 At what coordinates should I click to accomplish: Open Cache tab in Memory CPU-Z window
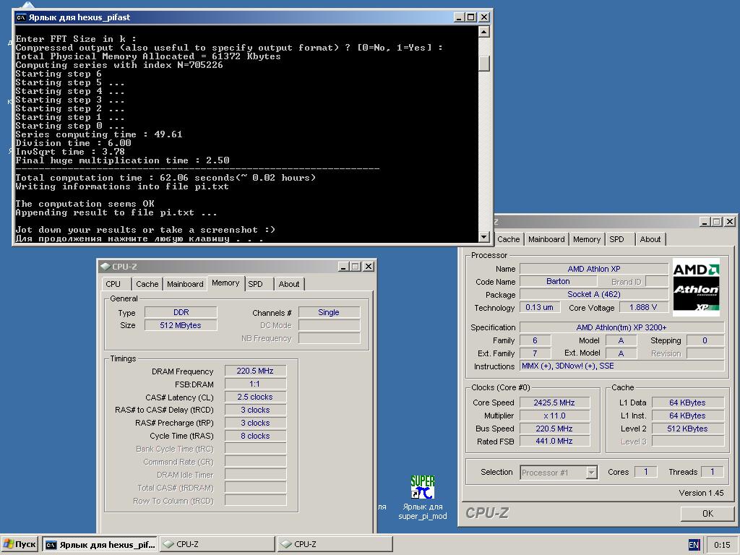[x=147, y=284]
